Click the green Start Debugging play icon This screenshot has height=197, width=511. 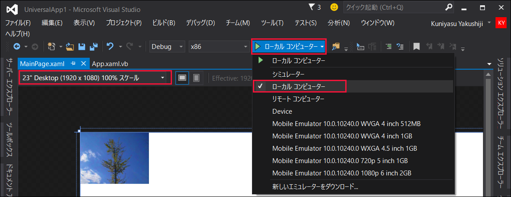pos(258,47)
